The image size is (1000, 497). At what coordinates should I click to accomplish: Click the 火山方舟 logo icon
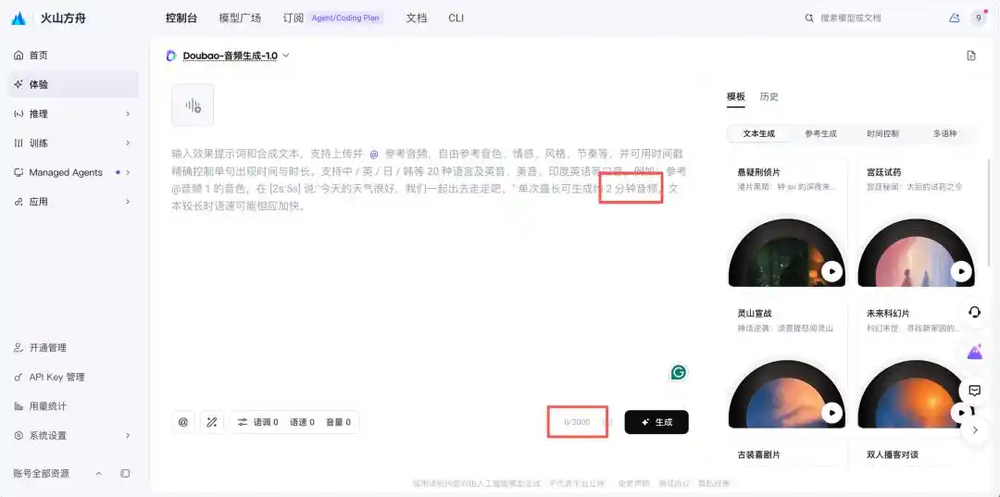point(19,18)
